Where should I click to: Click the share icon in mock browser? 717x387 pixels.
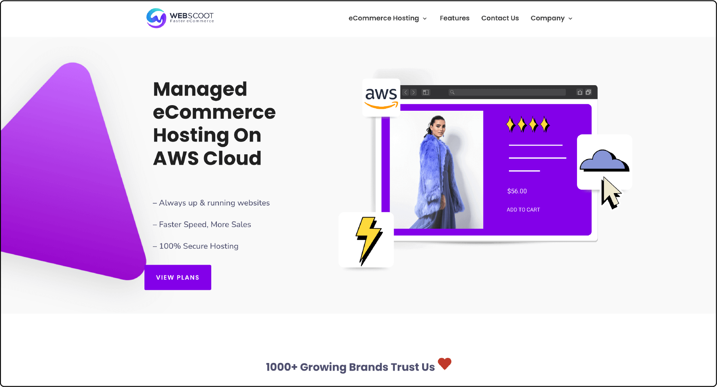(580, 92)
